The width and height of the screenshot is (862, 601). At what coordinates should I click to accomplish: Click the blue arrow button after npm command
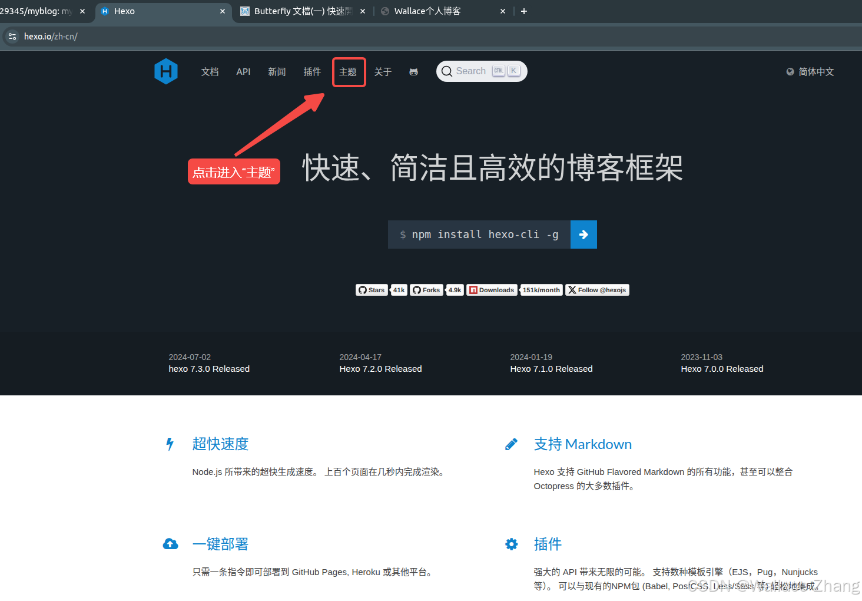coord(583,235)
